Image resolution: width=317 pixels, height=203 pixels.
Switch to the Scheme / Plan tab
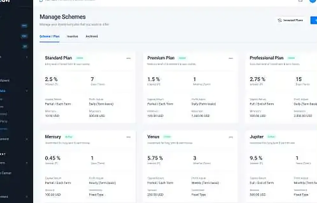coord(49,36)
